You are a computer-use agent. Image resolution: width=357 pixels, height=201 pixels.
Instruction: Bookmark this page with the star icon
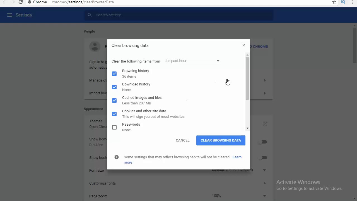334,2
